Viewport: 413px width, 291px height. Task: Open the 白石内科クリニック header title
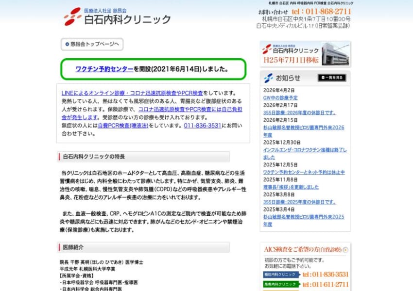click(x=127, y=20)
